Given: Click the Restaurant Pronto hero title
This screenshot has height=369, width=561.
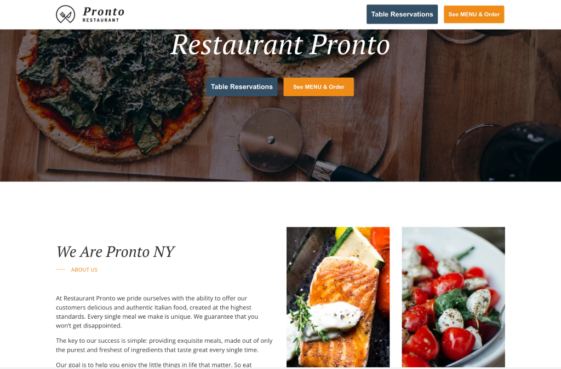Looking at the screenshot, I should [280, 45].
